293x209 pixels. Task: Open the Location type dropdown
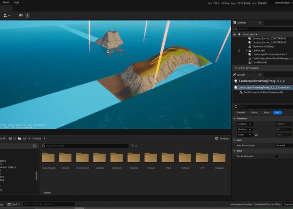(x=245, y=124)
